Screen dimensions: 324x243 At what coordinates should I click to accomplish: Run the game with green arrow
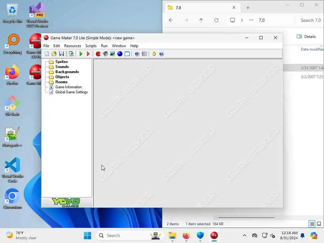(x=81, y=54)
